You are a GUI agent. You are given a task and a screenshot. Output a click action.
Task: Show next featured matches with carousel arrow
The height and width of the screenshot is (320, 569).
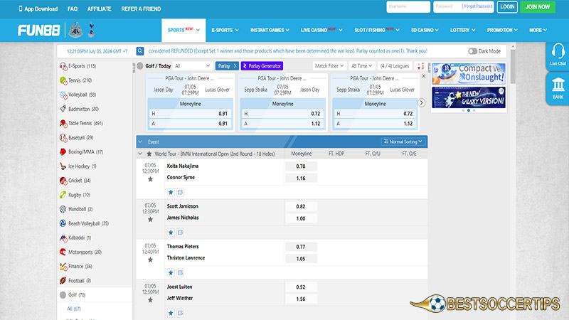pyautogui.click(x=421, y=102)
